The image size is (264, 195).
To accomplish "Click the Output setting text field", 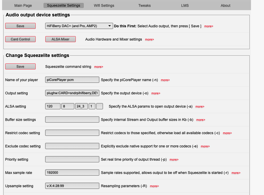I will tap(72, 93).
